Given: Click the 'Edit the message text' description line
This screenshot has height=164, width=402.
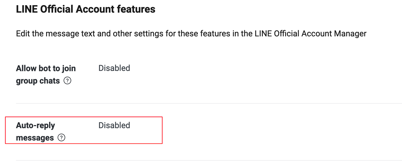Looking at the screenshot, I should coord(191,34).
